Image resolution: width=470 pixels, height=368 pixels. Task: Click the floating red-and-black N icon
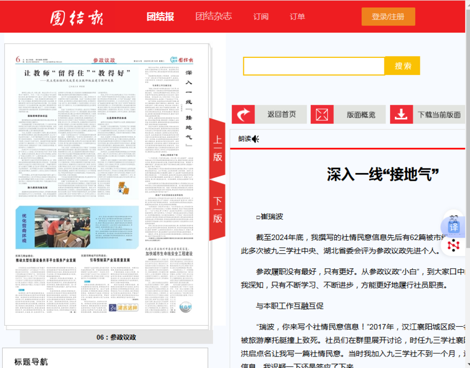[x=453, y=245]
